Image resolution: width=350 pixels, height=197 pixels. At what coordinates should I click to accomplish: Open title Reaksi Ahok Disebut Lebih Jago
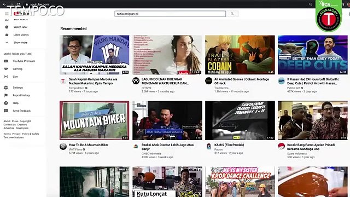click(168, 147)
